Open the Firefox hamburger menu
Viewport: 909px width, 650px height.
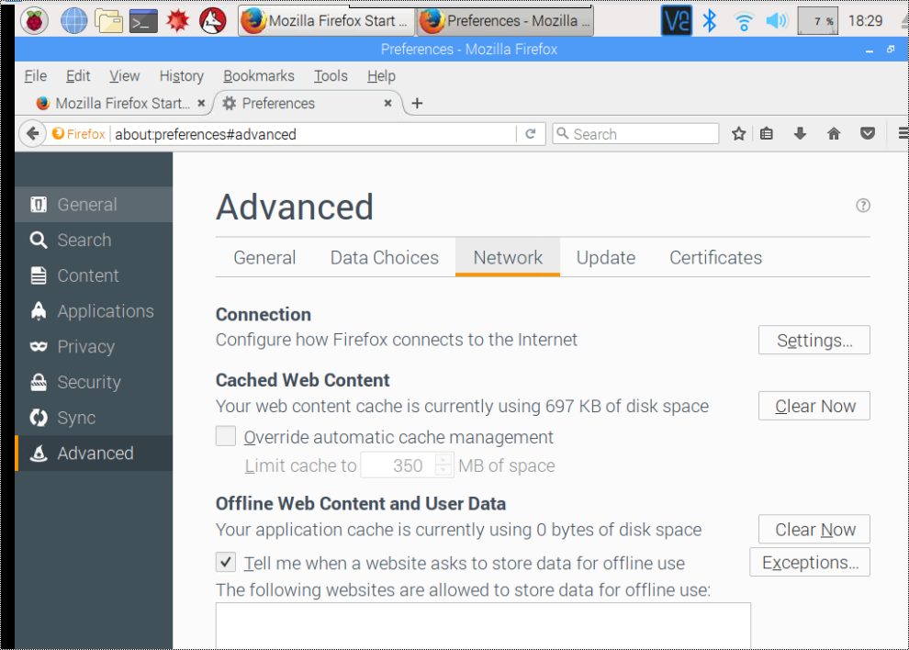pos(902,133)
